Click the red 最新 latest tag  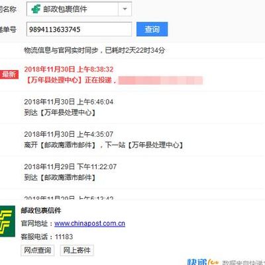9,75
